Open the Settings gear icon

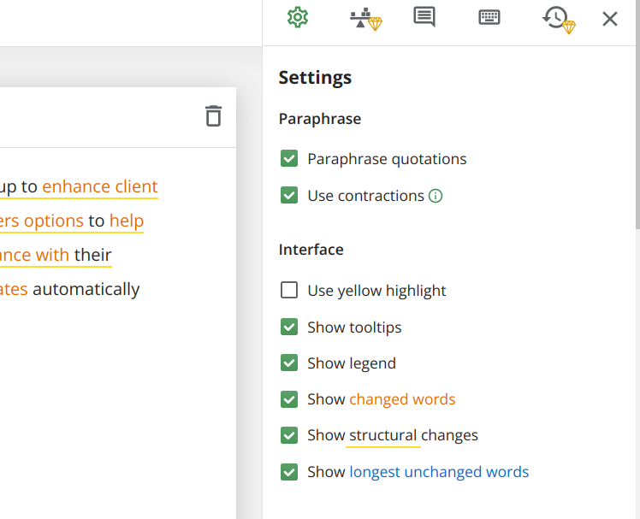pyautogui.click(x=297, y=18)
